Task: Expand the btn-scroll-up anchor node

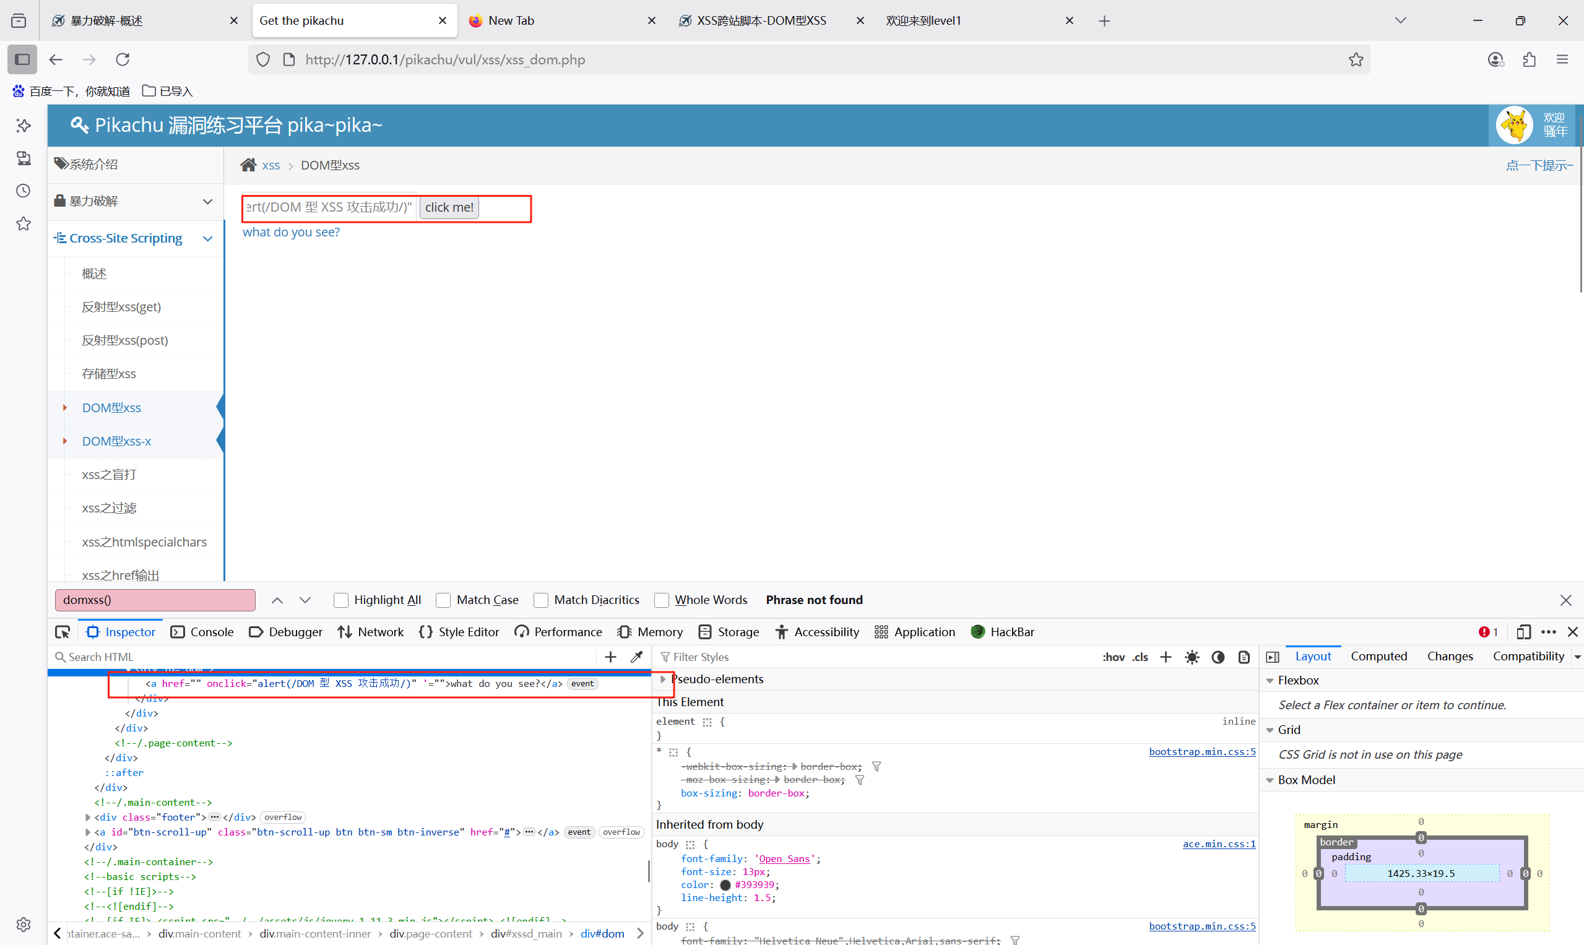Action: 88,832
